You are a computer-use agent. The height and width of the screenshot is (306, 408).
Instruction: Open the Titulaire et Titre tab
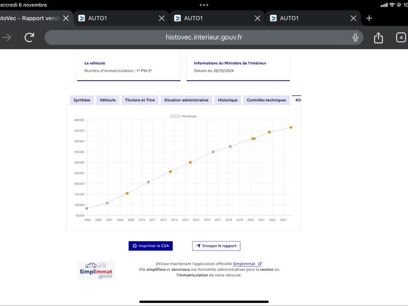pos(140,100)
